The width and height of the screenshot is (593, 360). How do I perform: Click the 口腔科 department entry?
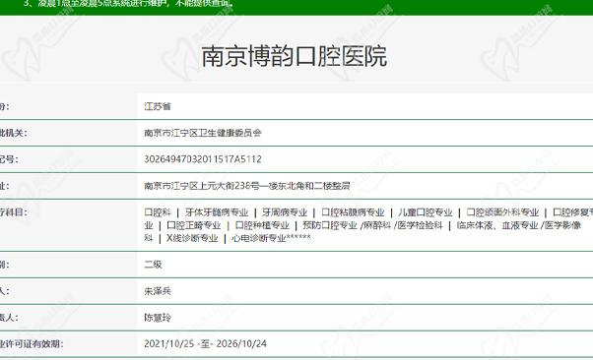(x=158, y=212)
